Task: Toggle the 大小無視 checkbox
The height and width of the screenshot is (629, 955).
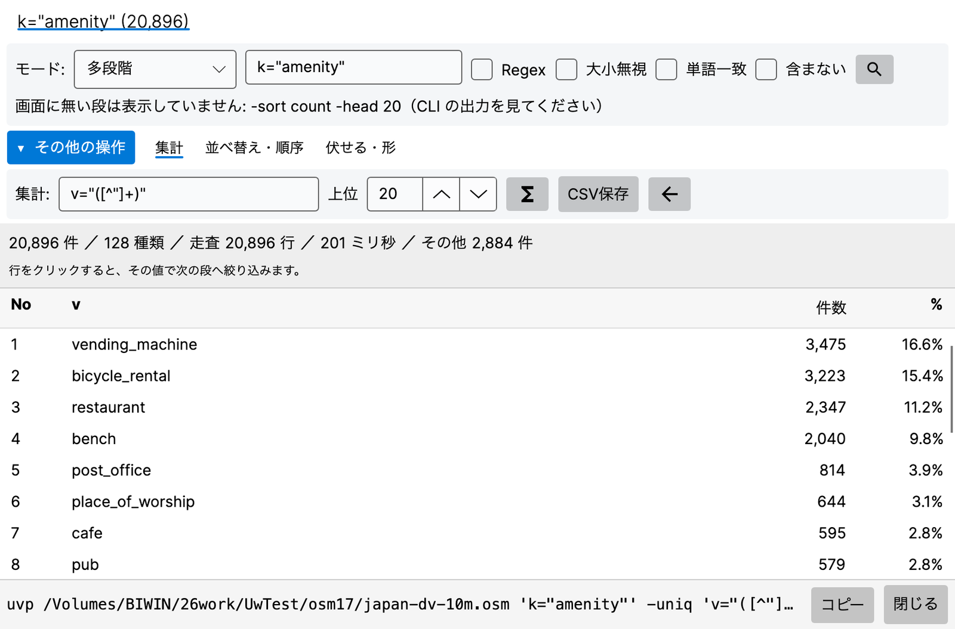Action: 566,69
